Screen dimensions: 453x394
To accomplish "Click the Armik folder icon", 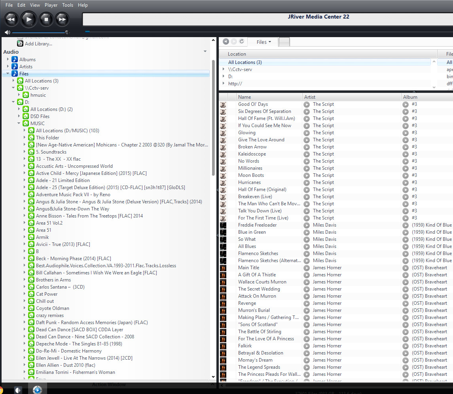I will pos(31,237).
